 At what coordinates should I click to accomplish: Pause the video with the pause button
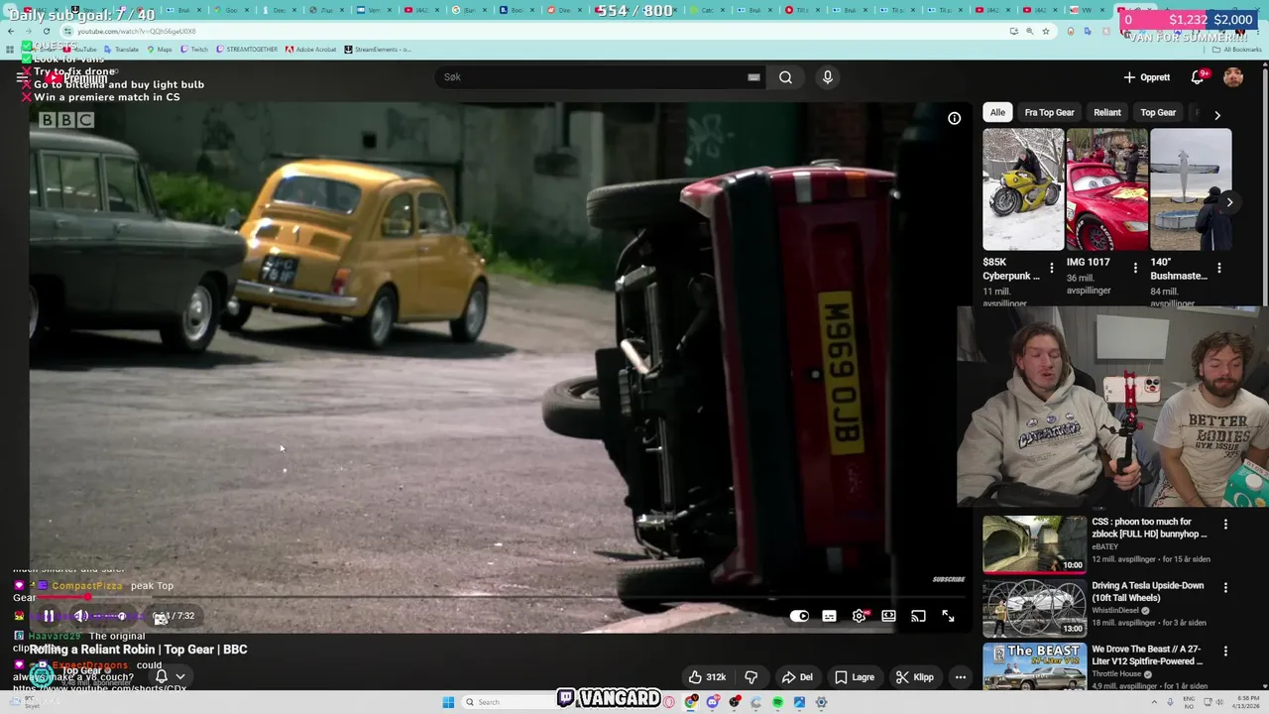tap(49, 616)
